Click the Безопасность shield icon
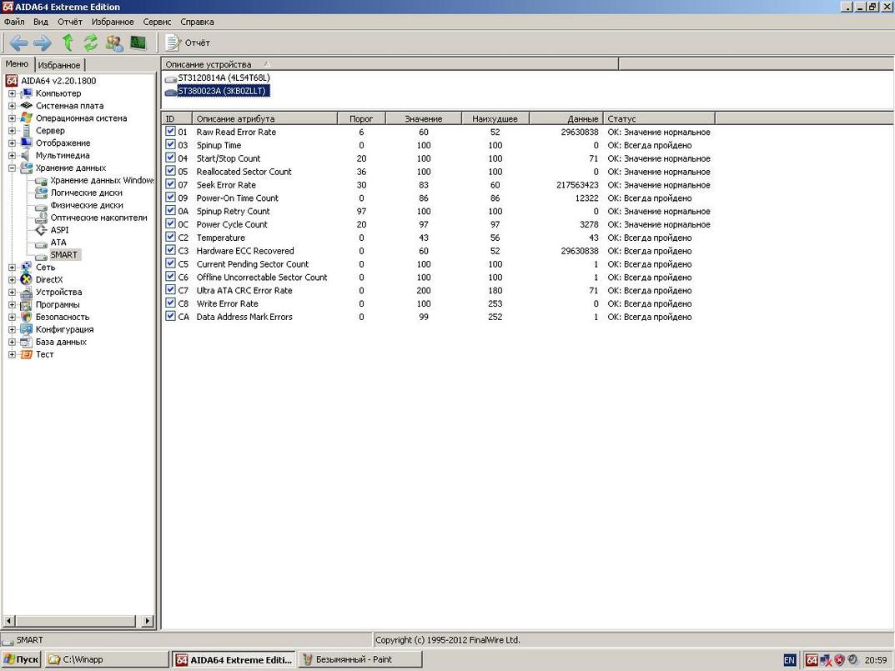The image size is (895, 671). click(26, 317)
